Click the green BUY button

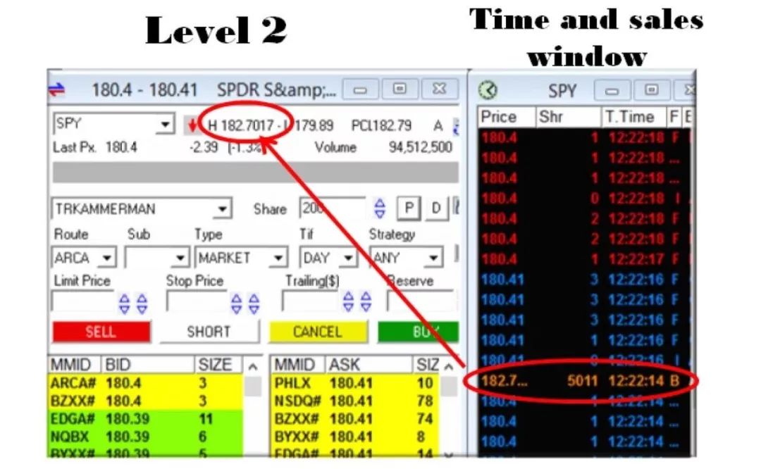[x=418, y=332]
